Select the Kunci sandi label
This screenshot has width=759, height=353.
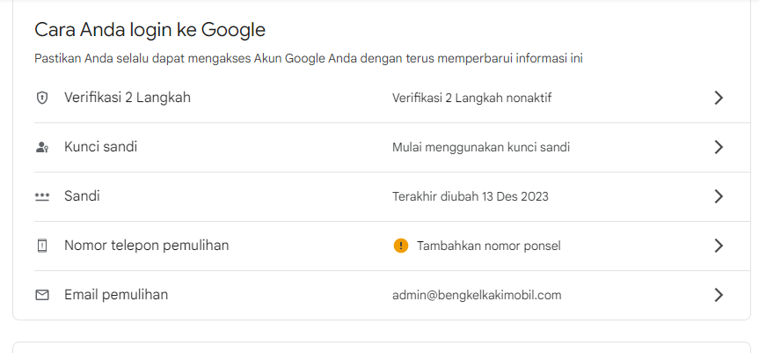coord(100,147)
